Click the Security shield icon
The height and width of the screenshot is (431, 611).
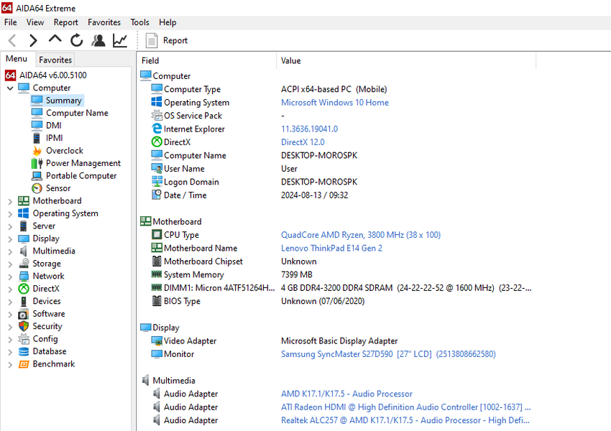click(24, 326)
